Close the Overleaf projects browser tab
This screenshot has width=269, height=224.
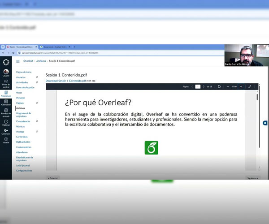(69, 47)
